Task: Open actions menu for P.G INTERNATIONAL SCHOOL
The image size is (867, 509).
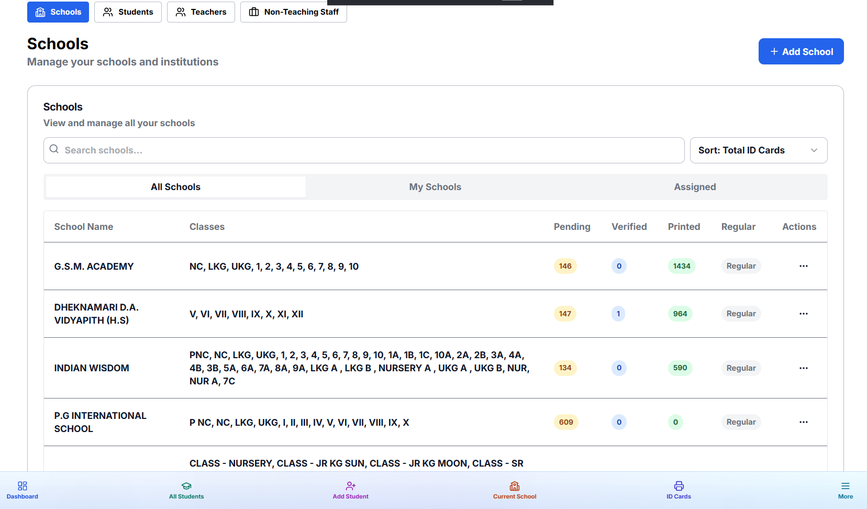Action: (x=804, y=422)
